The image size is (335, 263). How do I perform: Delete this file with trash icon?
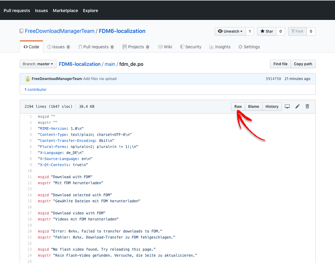[307, 106]
